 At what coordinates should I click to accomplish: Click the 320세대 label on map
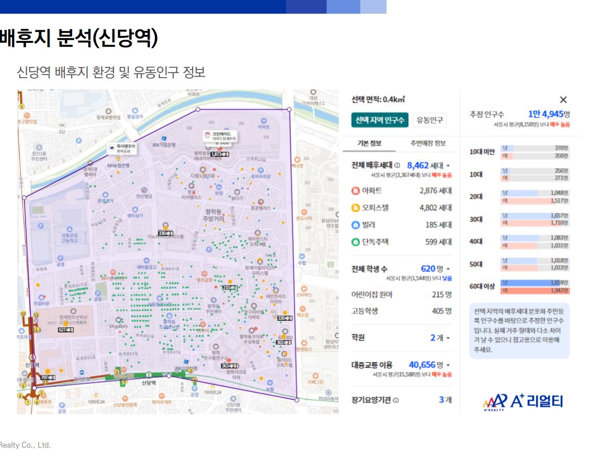(285, 318)
